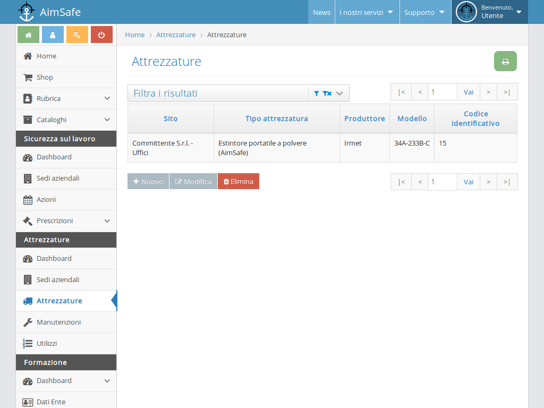
Task: Click the AimSafe anchor logo
Action: click(x=27, y=12)
